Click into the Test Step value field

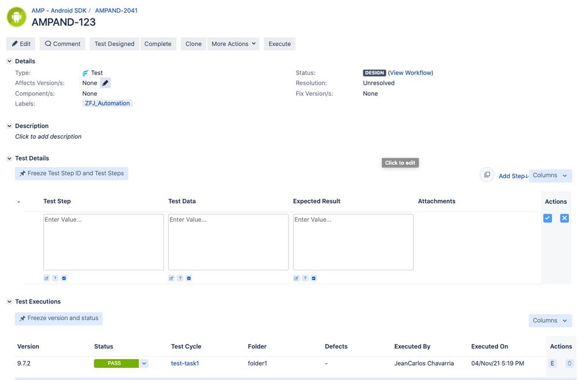[103, 242]
